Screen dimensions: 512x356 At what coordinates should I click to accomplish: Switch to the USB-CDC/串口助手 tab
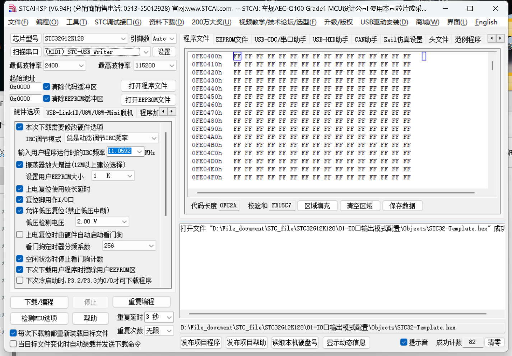[x=280, y=39]
